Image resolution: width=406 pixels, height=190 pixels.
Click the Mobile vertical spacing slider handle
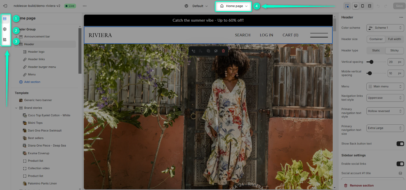370,73
